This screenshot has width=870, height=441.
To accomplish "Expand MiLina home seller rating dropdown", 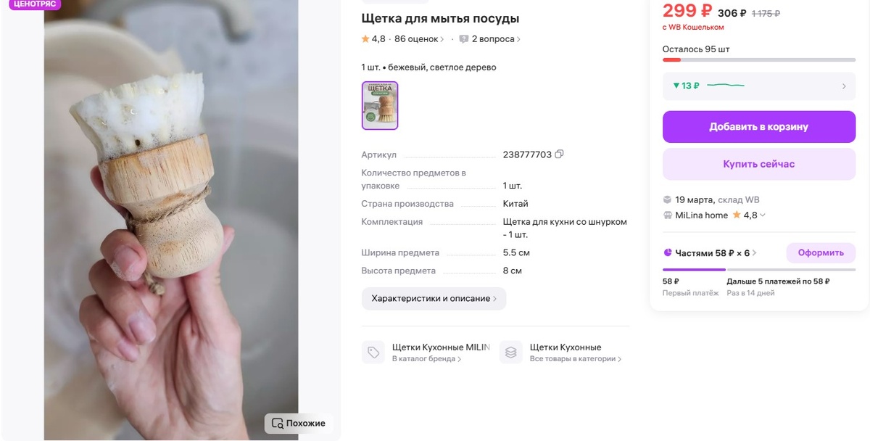I will click(763, 215).
